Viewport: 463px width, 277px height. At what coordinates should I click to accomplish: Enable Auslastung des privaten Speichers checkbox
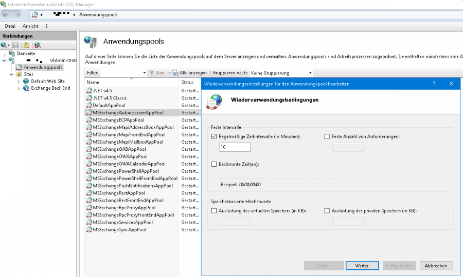[327, 211]
